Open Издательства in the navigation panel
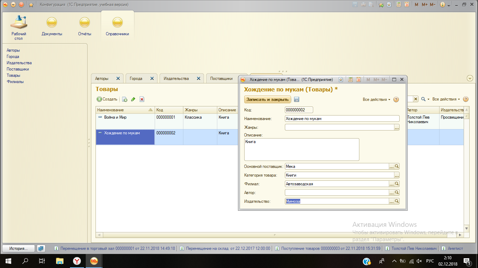478x268 pixels. click(19, 63)
